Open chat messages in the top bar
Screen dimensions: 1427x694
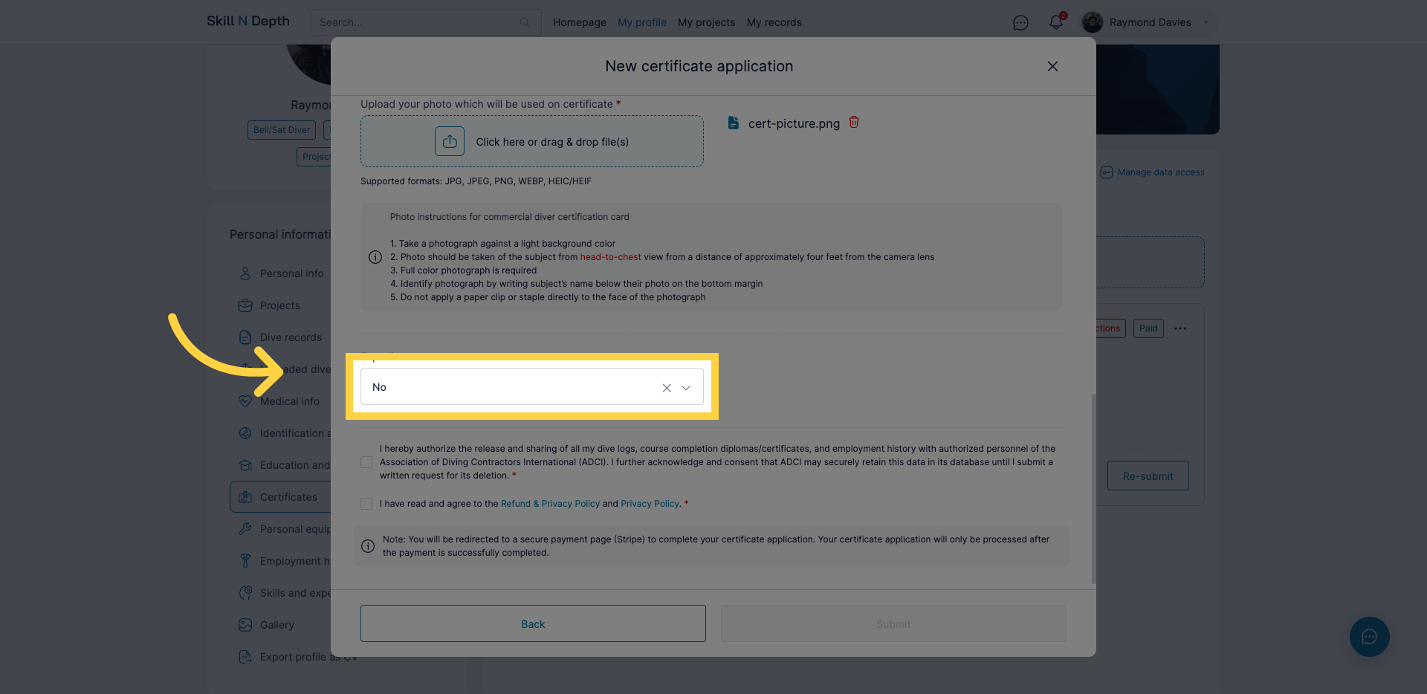(1020, 22)
